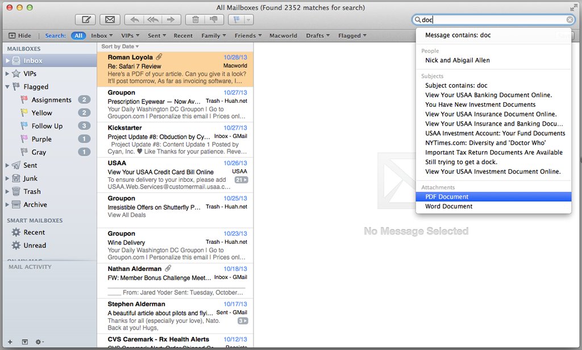The width and height of the screenshot is (582, 350).
Task: Choose Word Document from search suggestions
Action: (x=450, y=206)
